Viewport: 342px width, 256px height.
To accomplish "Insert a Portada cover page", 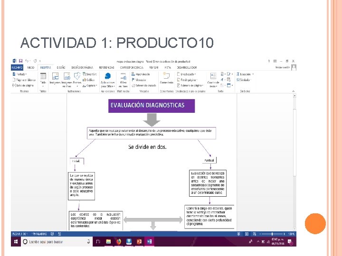I will 19,74.
